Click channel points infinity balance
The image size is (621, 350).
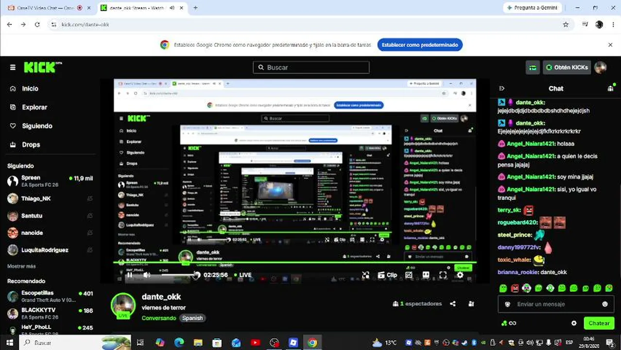(508, 323)
